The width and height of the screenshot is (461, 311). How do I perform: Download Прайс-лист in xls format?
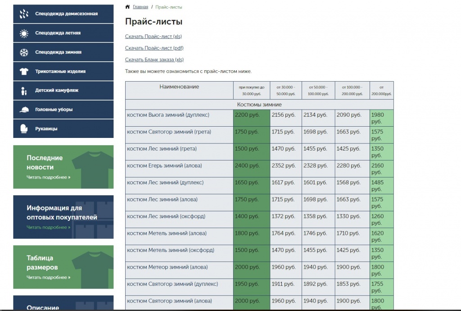click(153, 37)
